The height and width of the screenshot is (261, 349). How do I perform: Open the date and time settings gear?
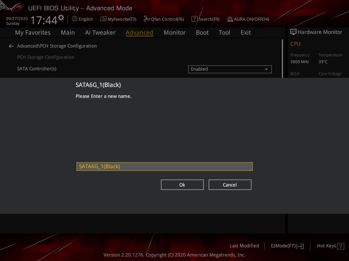(61, 18)
